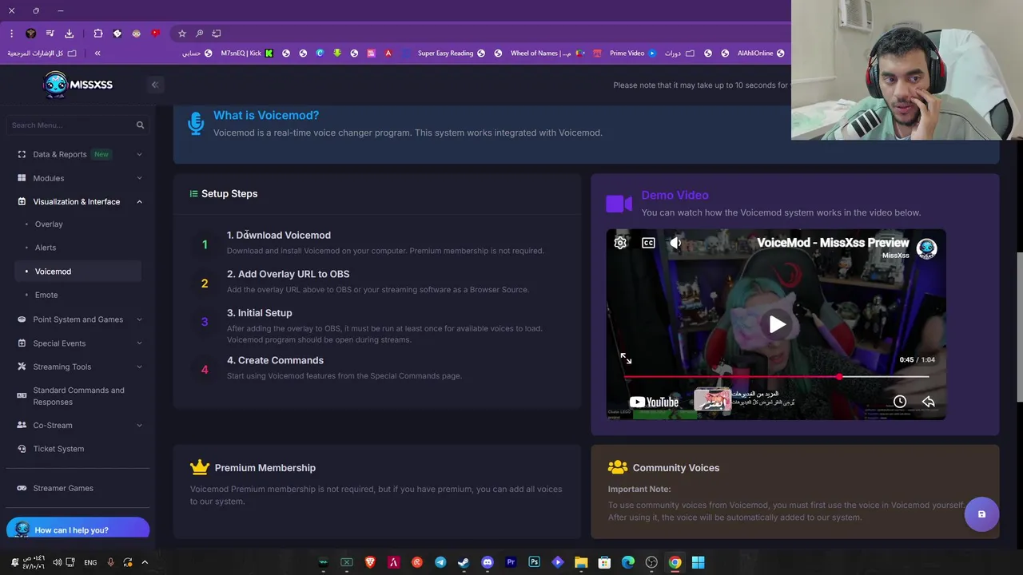Expand the Special Events section

click(x=78, y=343)
